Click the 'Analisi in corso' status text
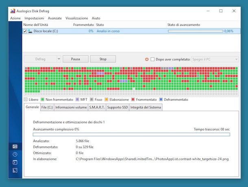This screenshot has width=248, height=187. (x=108, y=31)
